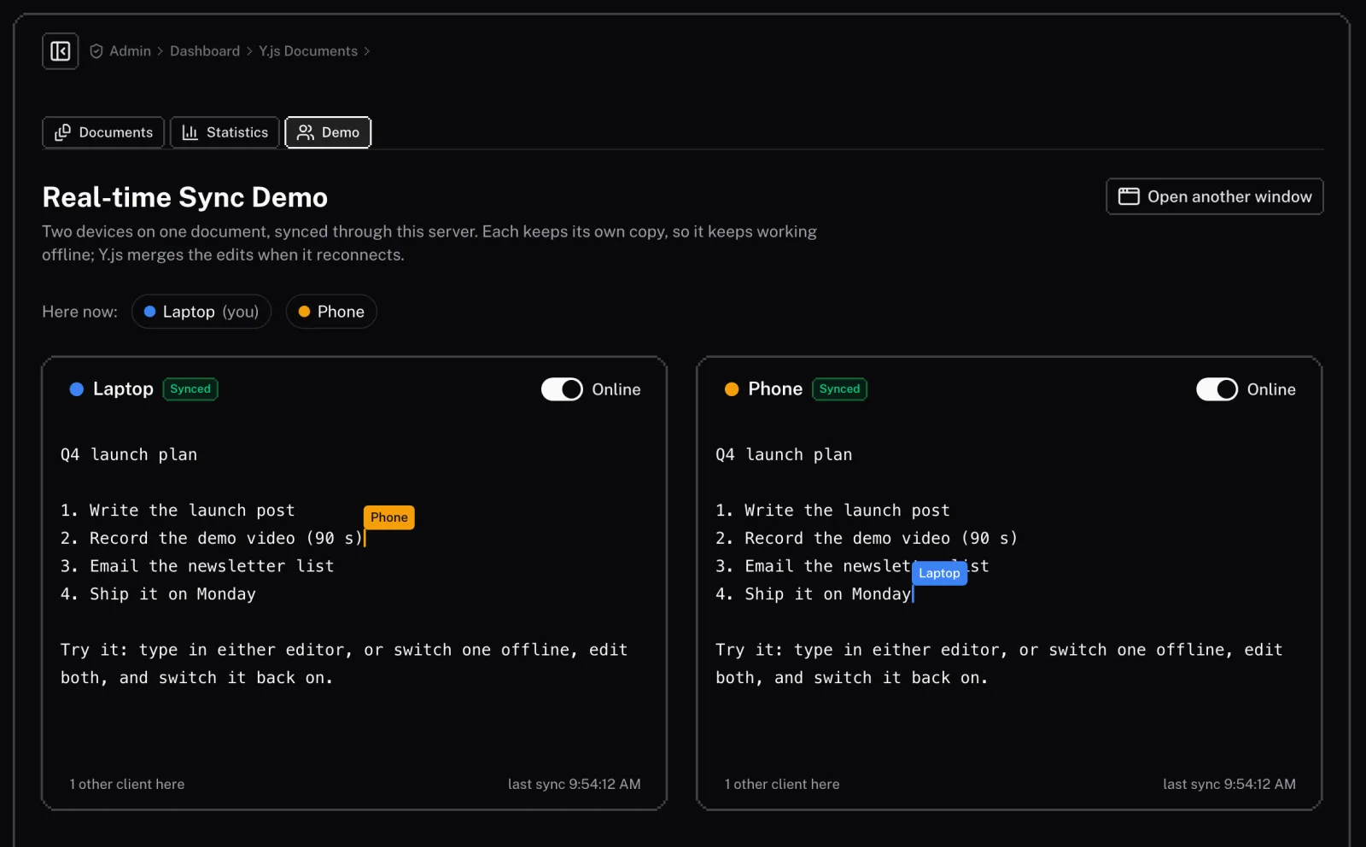Click the users icon on Demo tab
Viewport: 1366px width, 847px height.
(x=306, y=132)
